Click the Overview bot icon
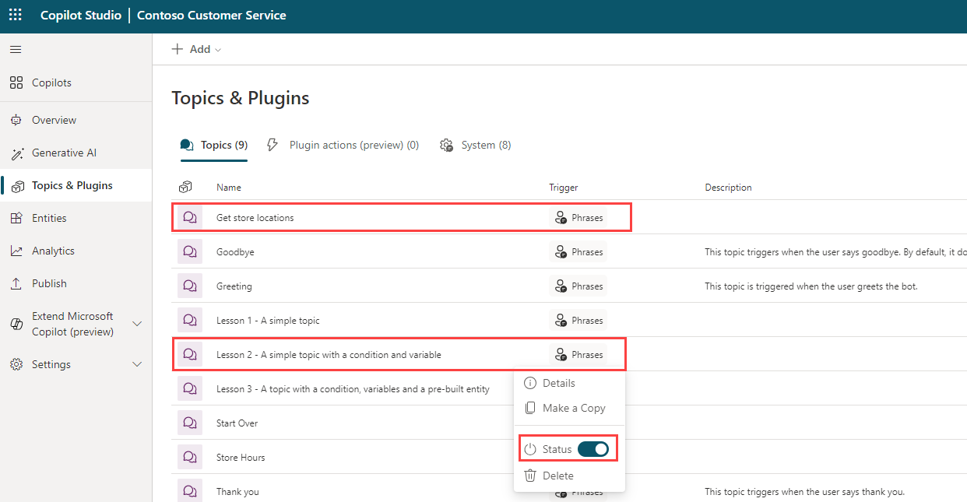The image size is (967, 502). [16, 120]
